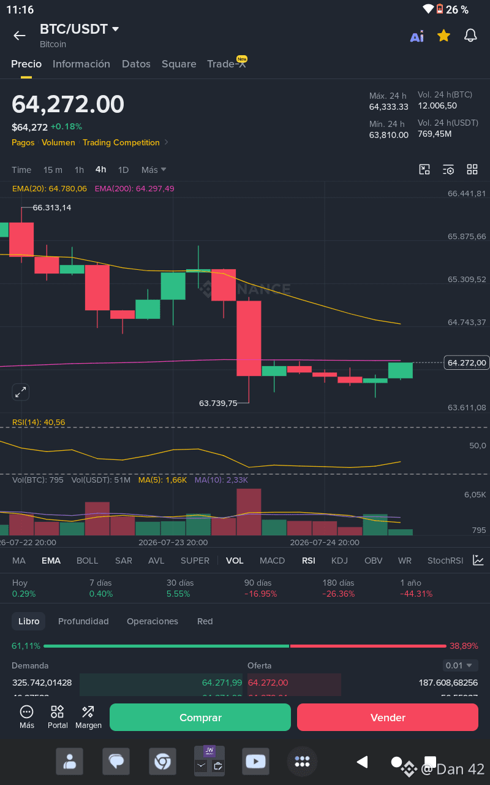
Task: Toggle the MA indicator
Action: (x=19, y=561)
